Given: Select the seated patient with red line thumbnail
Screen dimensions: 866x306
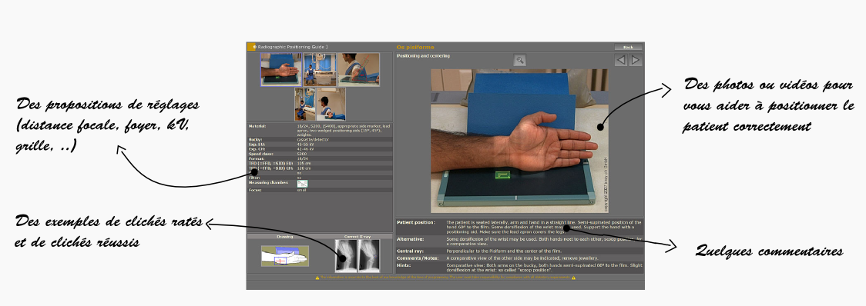Looking at the screenshot, I should click(358, 70).
